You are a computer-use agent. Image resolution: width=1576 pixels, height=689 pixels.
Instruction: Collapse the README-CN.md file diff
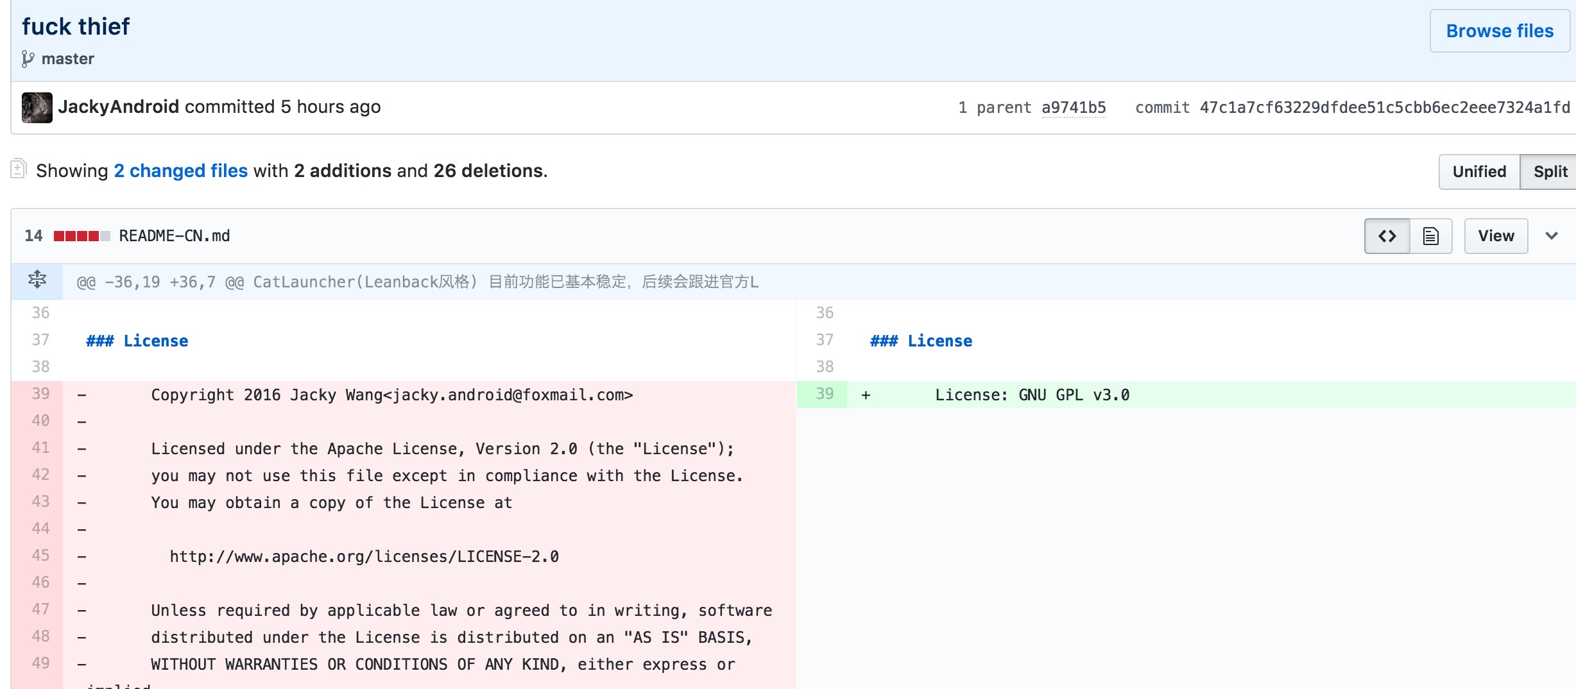pos(1552,236)
